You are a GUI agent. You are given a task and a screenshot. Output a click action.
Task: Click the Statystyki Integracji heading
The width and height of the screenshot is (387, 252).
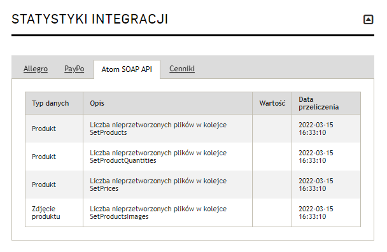[x=90, y=19]
